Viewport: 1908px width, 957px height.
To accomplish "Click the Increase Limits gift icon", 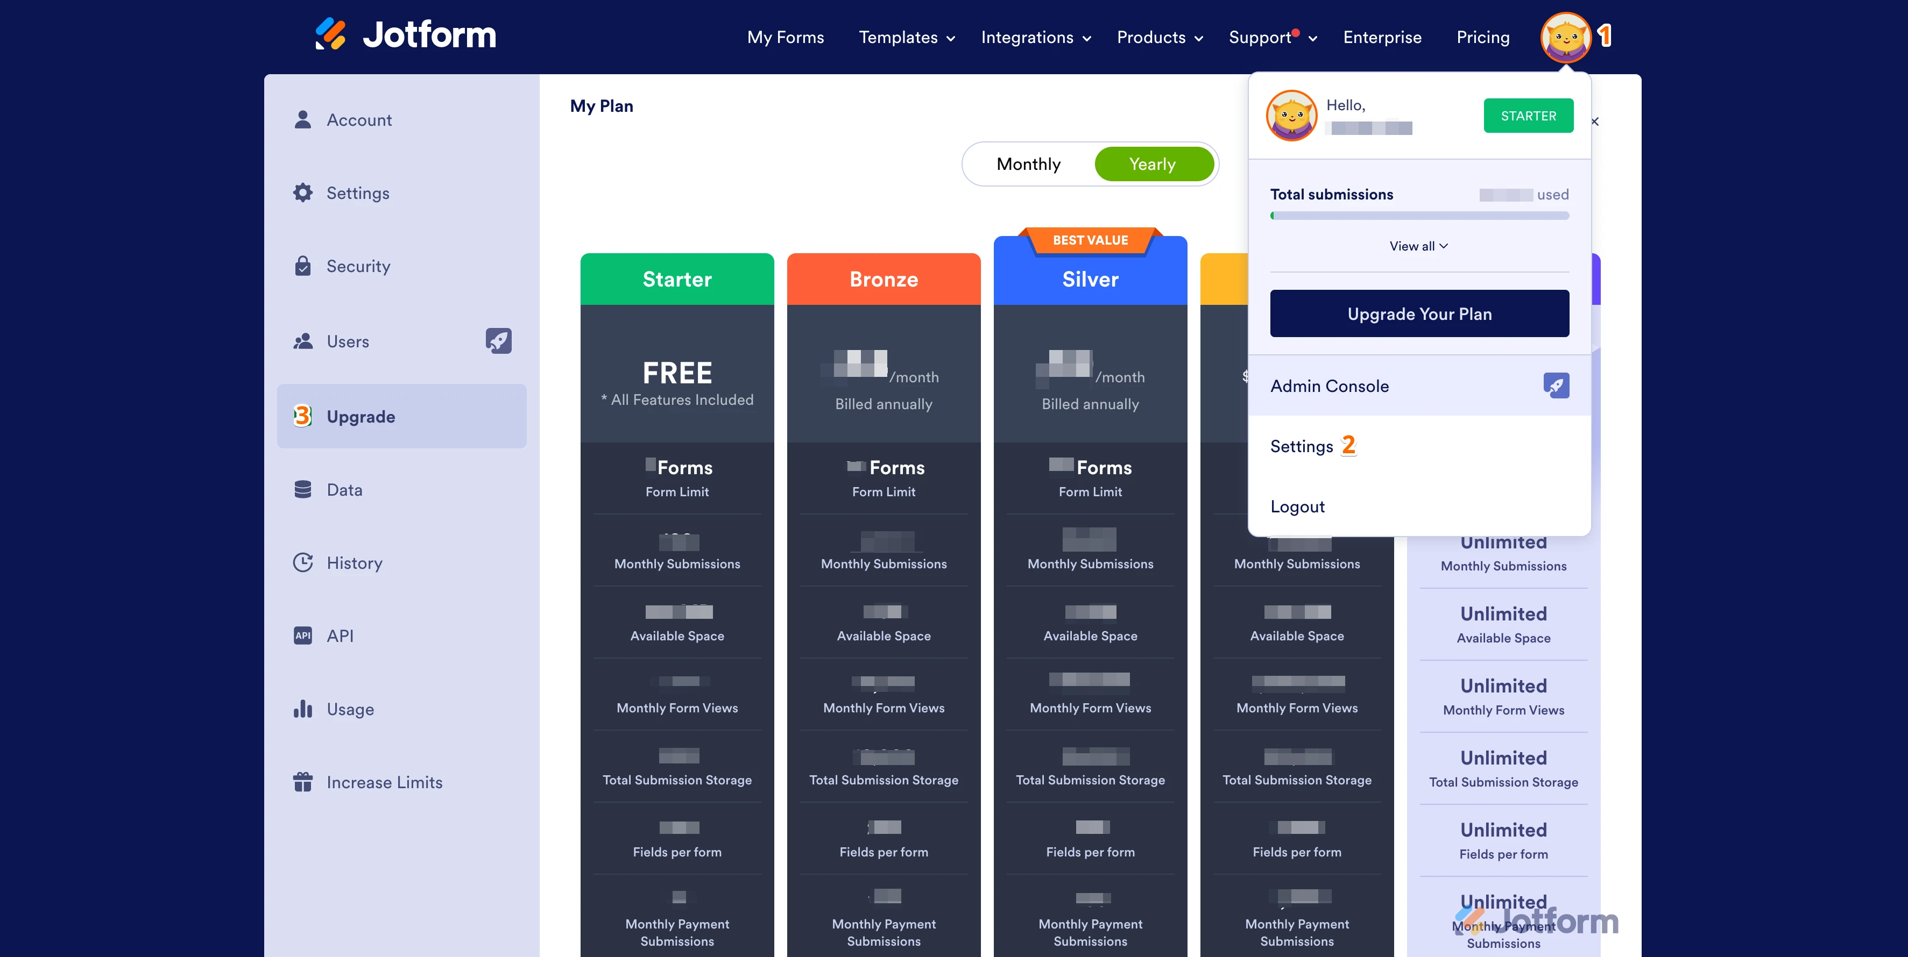I will [x=302, y=782].
